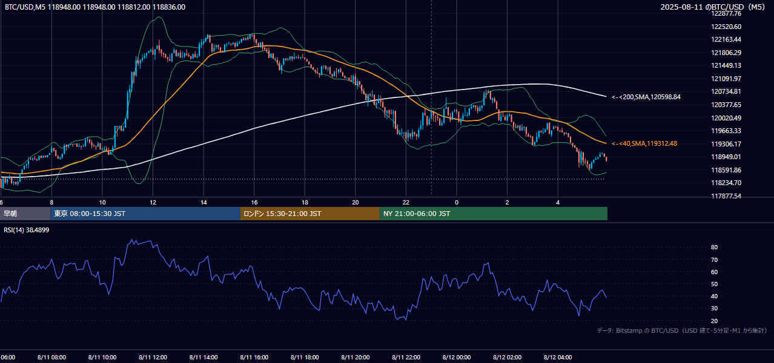Click the RSI axis level 50

715,284
